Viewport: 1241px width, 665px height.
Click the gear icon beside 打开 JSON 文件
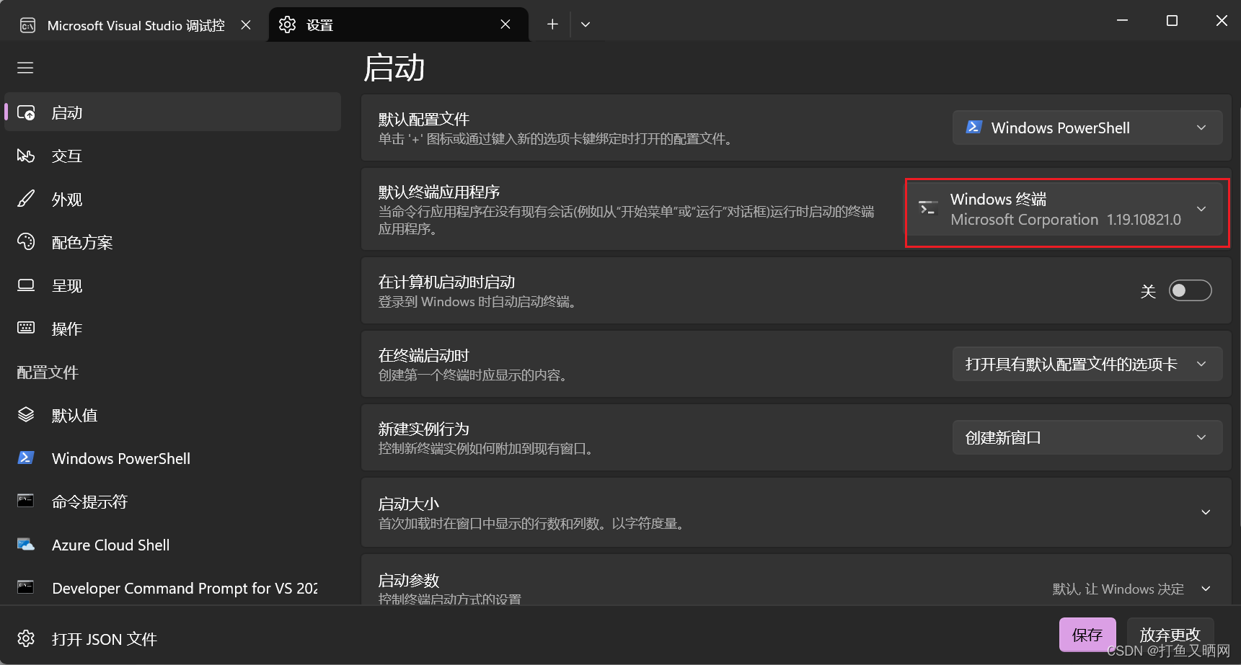click(26, 638)
